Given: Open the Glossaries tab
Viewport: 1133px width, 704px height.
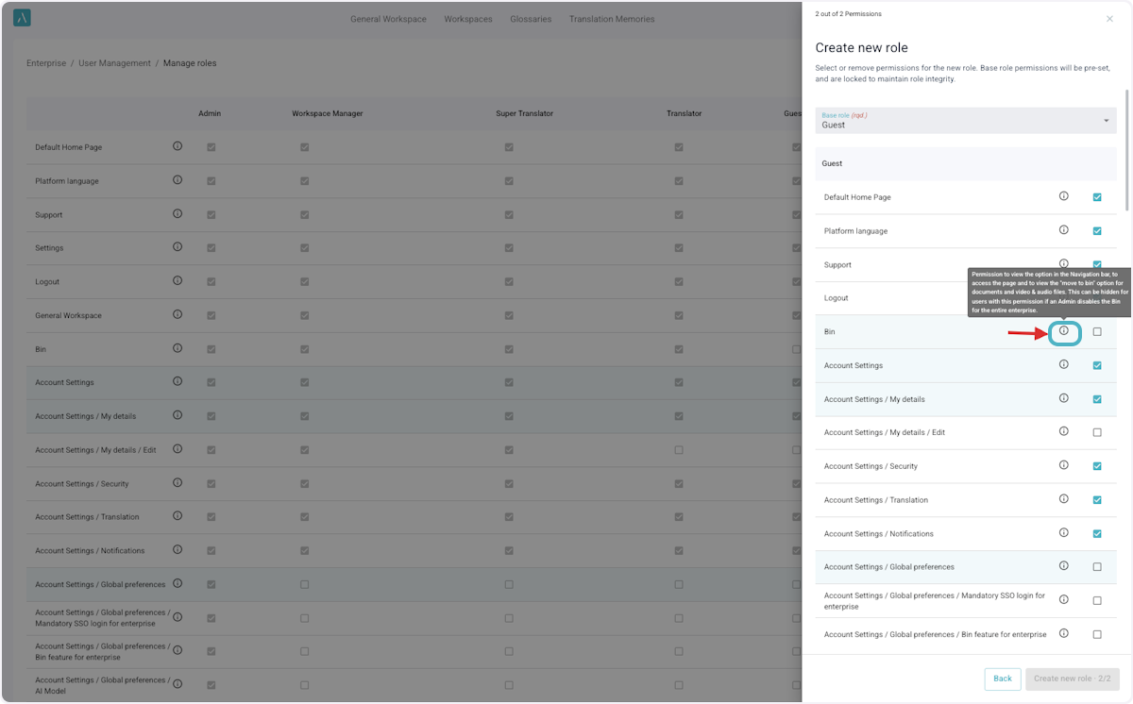Looking at the screenshot, I should [531, 19].
